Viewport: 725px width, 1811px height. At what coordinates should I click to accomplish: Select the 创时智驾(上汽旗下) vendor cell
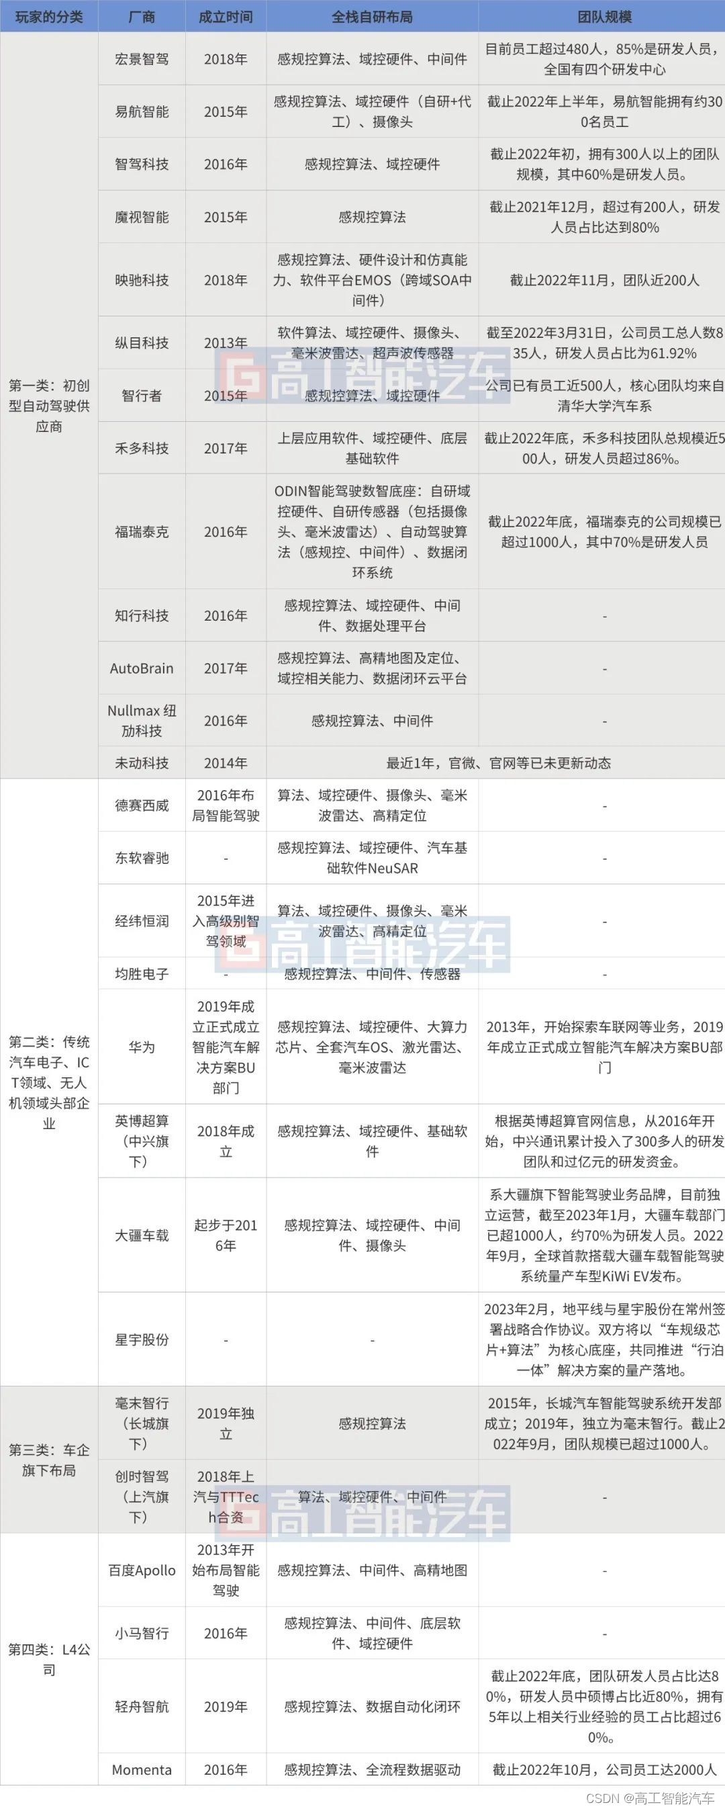142,1497
